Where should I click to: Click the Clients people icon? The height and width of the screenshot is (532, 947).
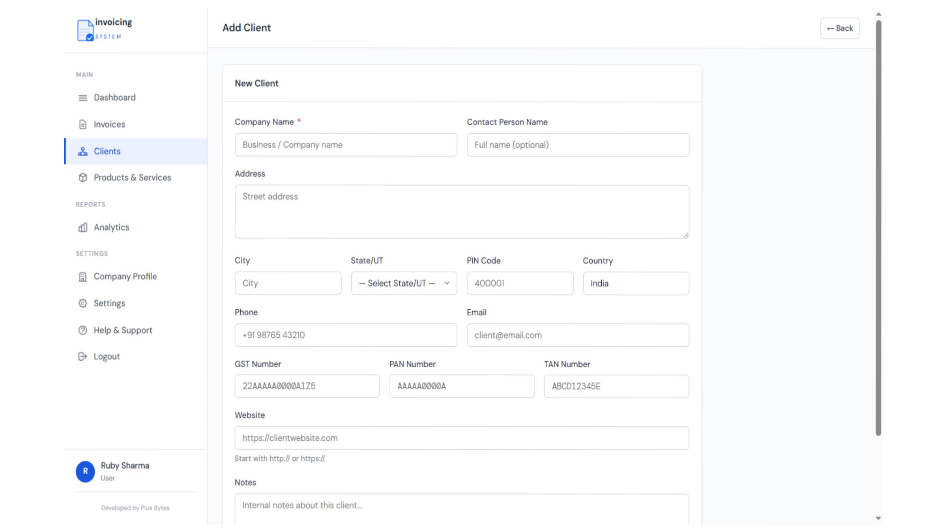tap(82, 151)
